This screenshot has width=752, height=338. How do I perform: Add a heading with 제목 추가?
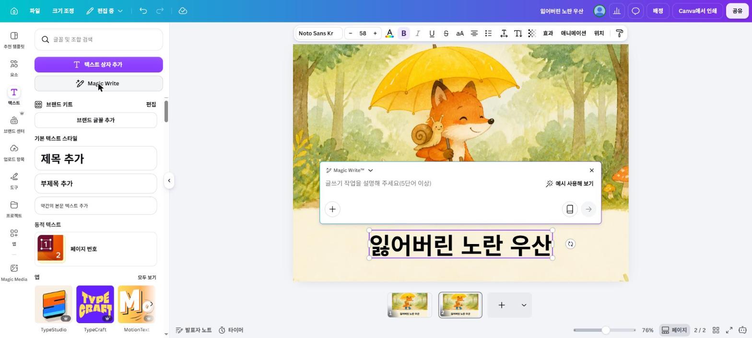(95, 158)
